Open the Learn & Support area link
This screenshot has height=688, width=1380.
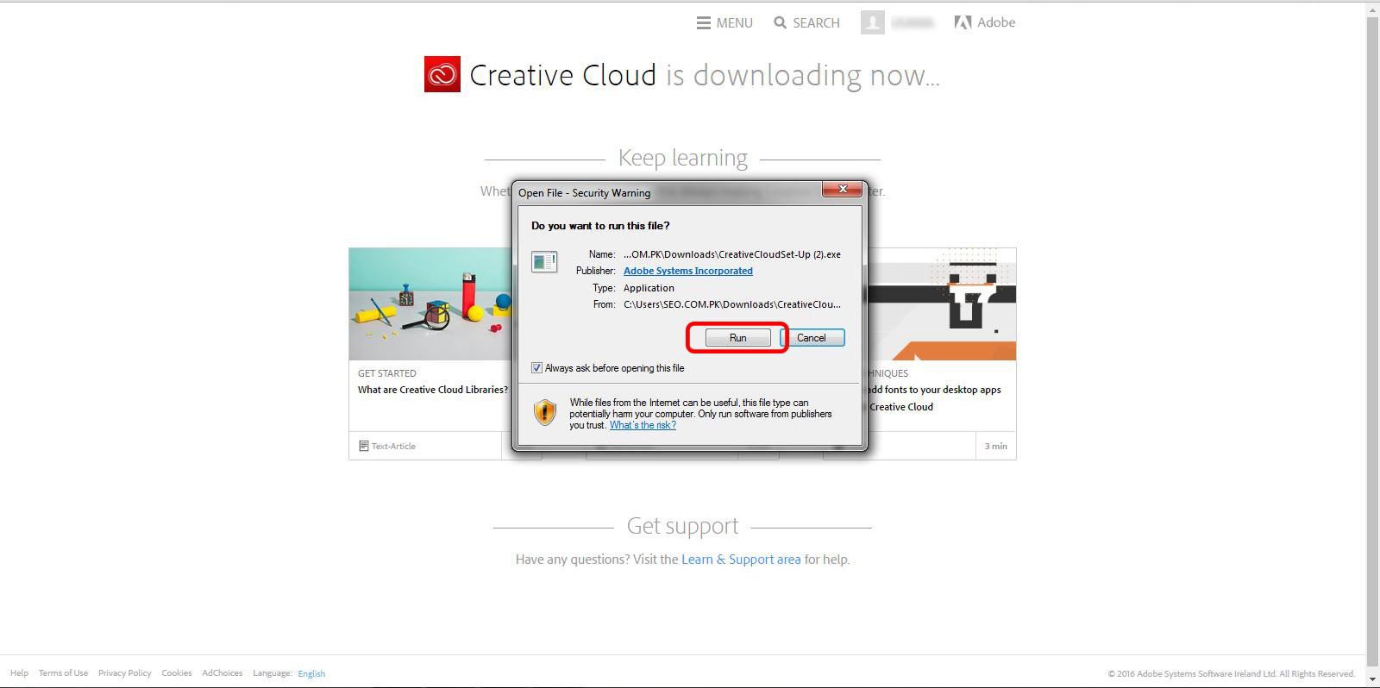coord(741,560)
